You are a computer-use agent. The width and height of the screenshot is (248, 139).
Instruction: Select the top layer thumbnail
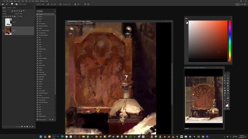click(x=8, y=22)
